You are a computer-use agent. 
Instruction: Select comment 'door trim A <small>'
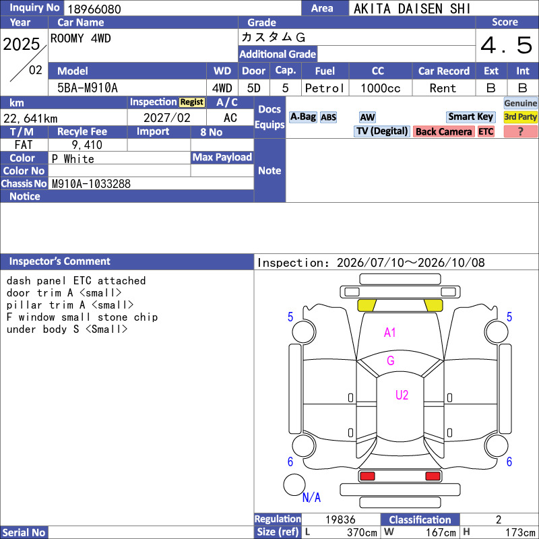pyautogui.click(x=64, y=293)
